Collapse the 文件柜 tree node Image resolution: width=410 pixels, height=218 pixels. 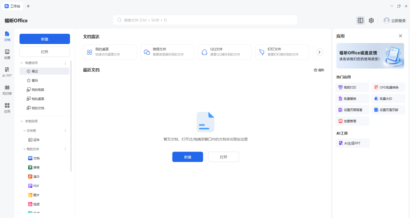[24, 131]
